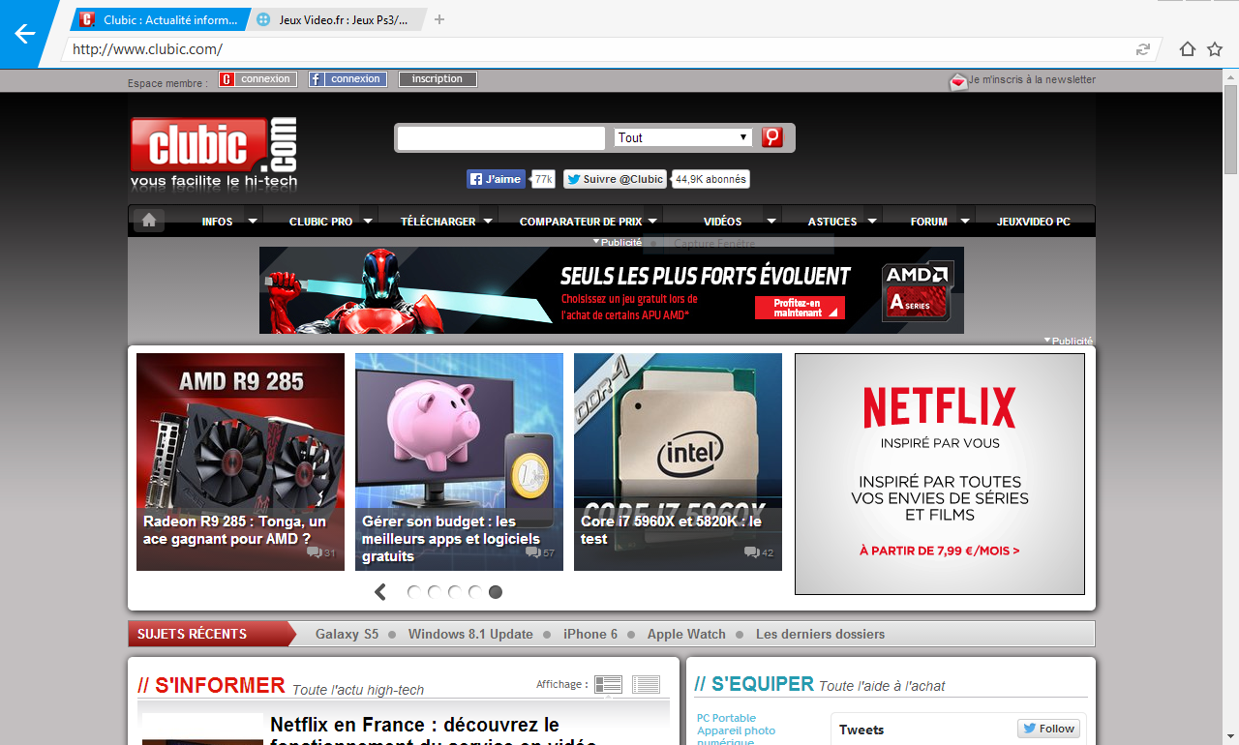Open Les derniers dossiers link

coord(820,634)
